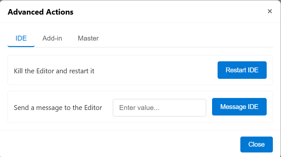281x157 pixels.
Task: Select the IDE tab
Action: pos(21,38)
